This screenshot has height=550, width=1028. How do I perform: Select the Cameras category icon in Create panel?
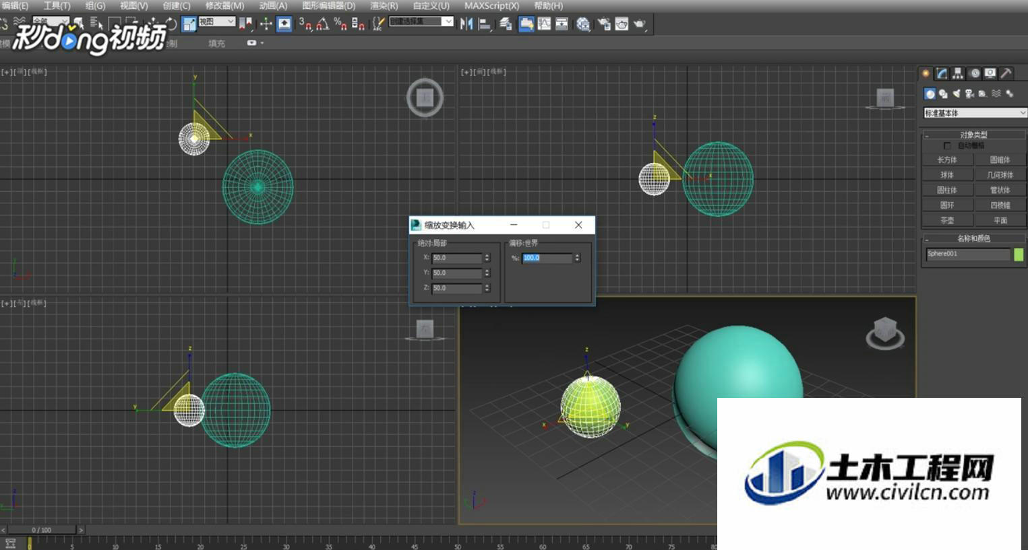[969, 94]
